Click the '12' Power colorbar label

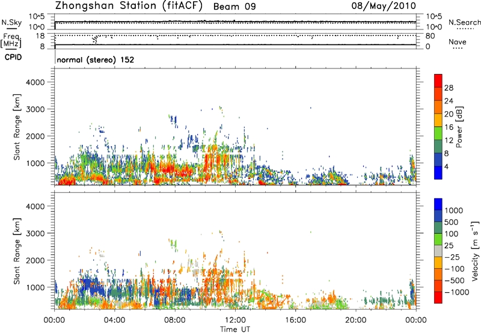point(449,140)
